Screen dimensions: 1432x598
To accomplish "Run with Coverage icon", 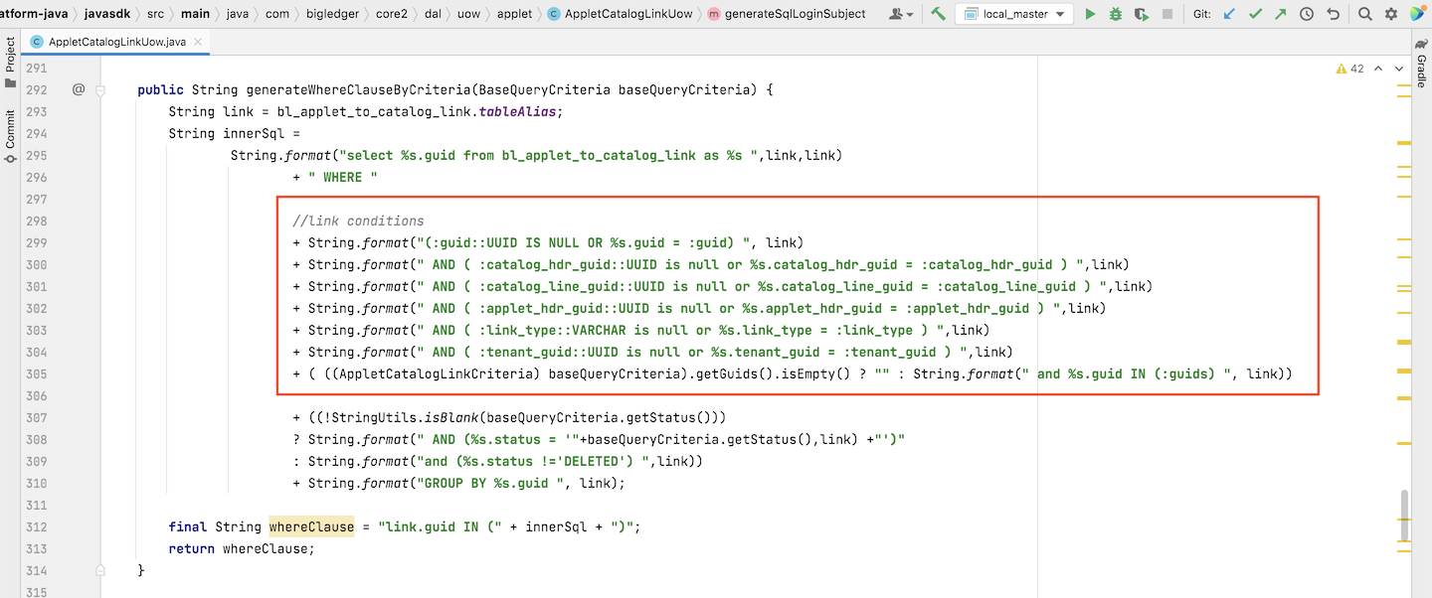I will [1142, 14].
